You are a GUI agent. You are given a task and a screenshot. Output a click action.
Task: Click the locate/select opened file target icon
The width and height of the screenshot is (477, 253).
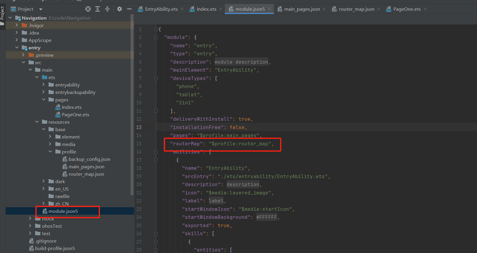tap(88, 9)
